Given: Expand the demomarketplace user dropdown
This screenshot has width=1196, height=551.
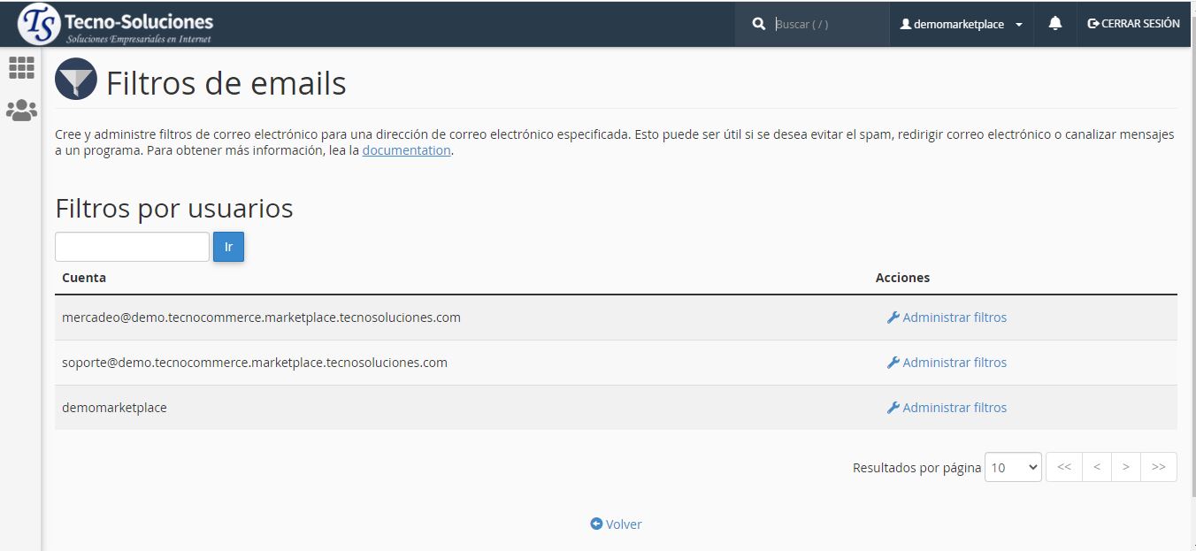Looking at the screenshot, I should [x=961, y=24].
